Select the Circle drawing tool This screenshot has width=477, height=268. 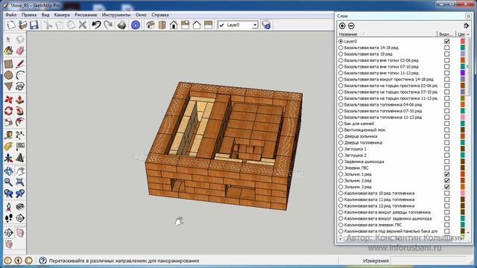(8, 75)
